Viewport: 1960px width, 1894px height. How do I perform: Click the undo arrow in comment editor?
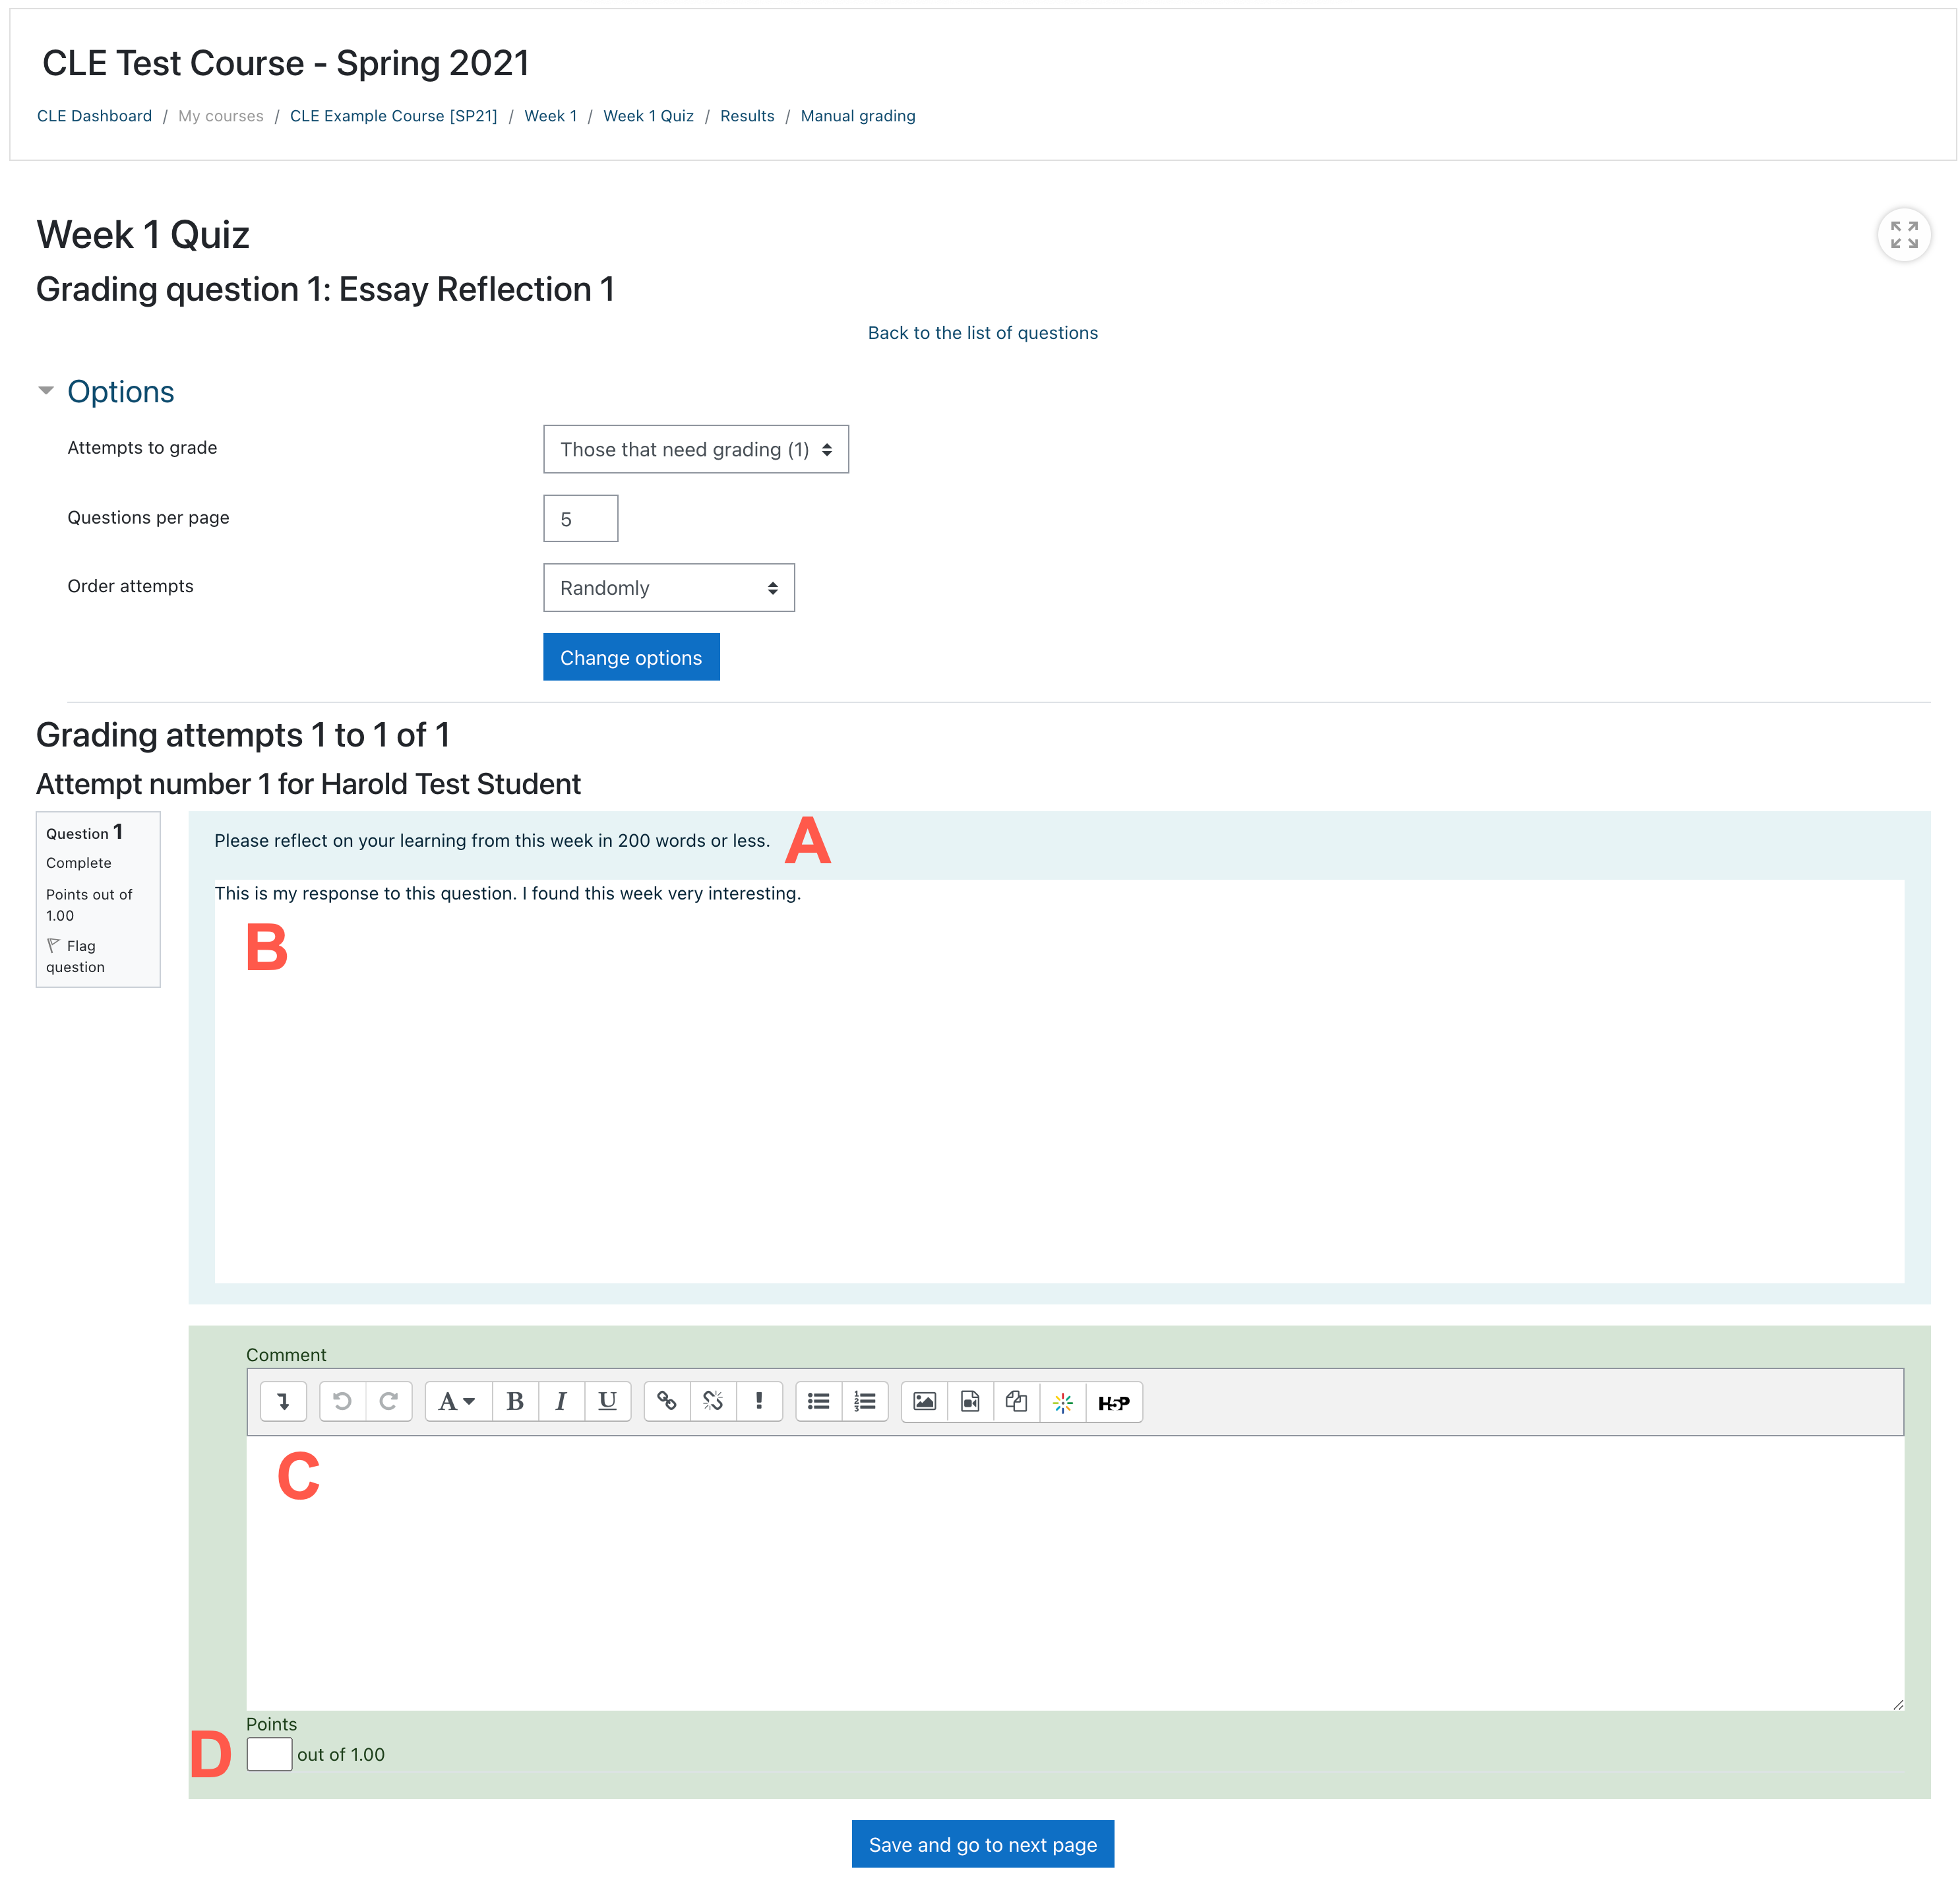342,1401
